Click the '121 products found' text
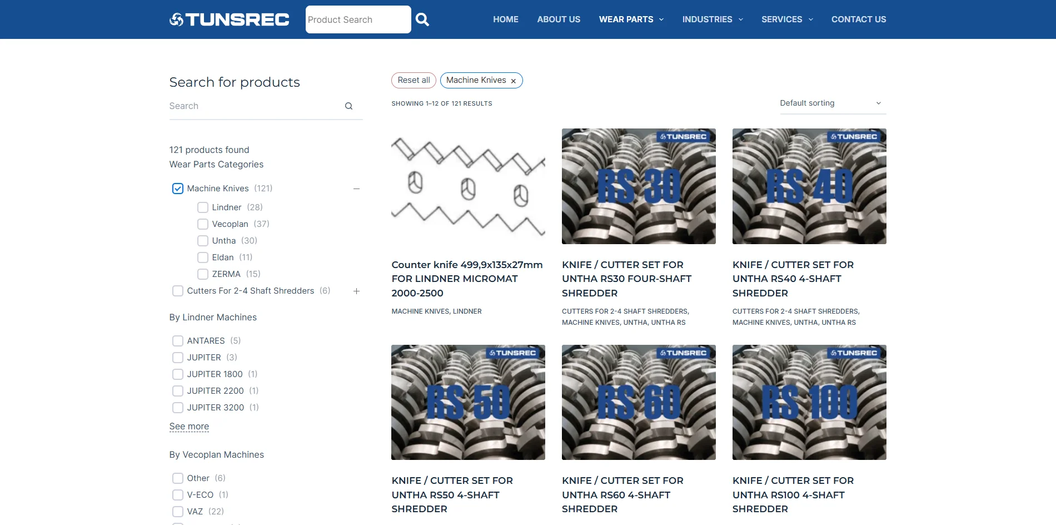Viewport: 1056px width, 525px height. coord(209,150)
